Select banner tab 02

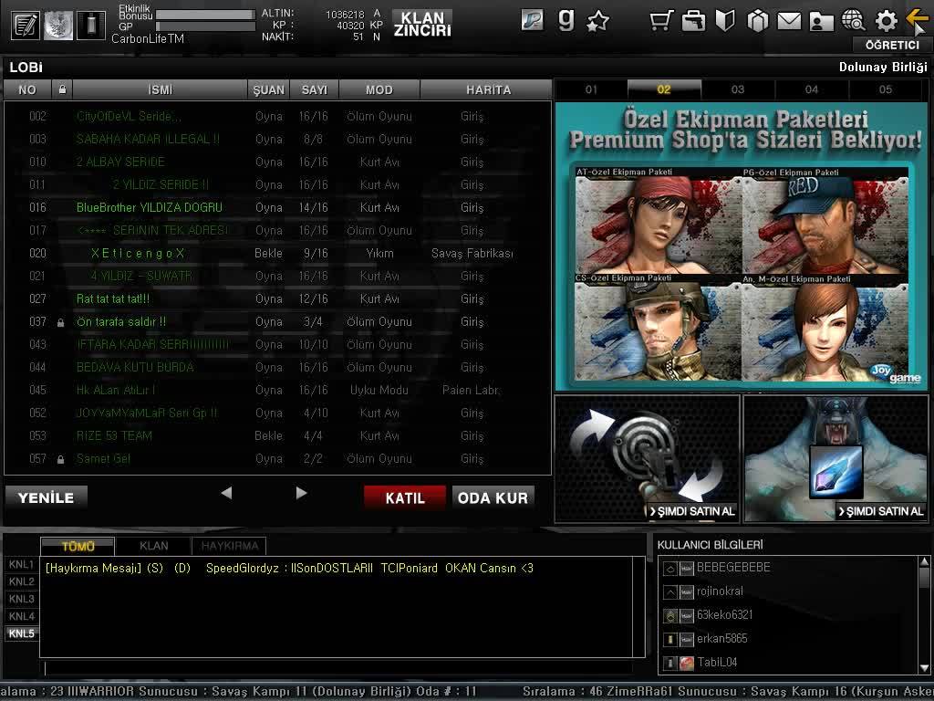pos(664,89)
